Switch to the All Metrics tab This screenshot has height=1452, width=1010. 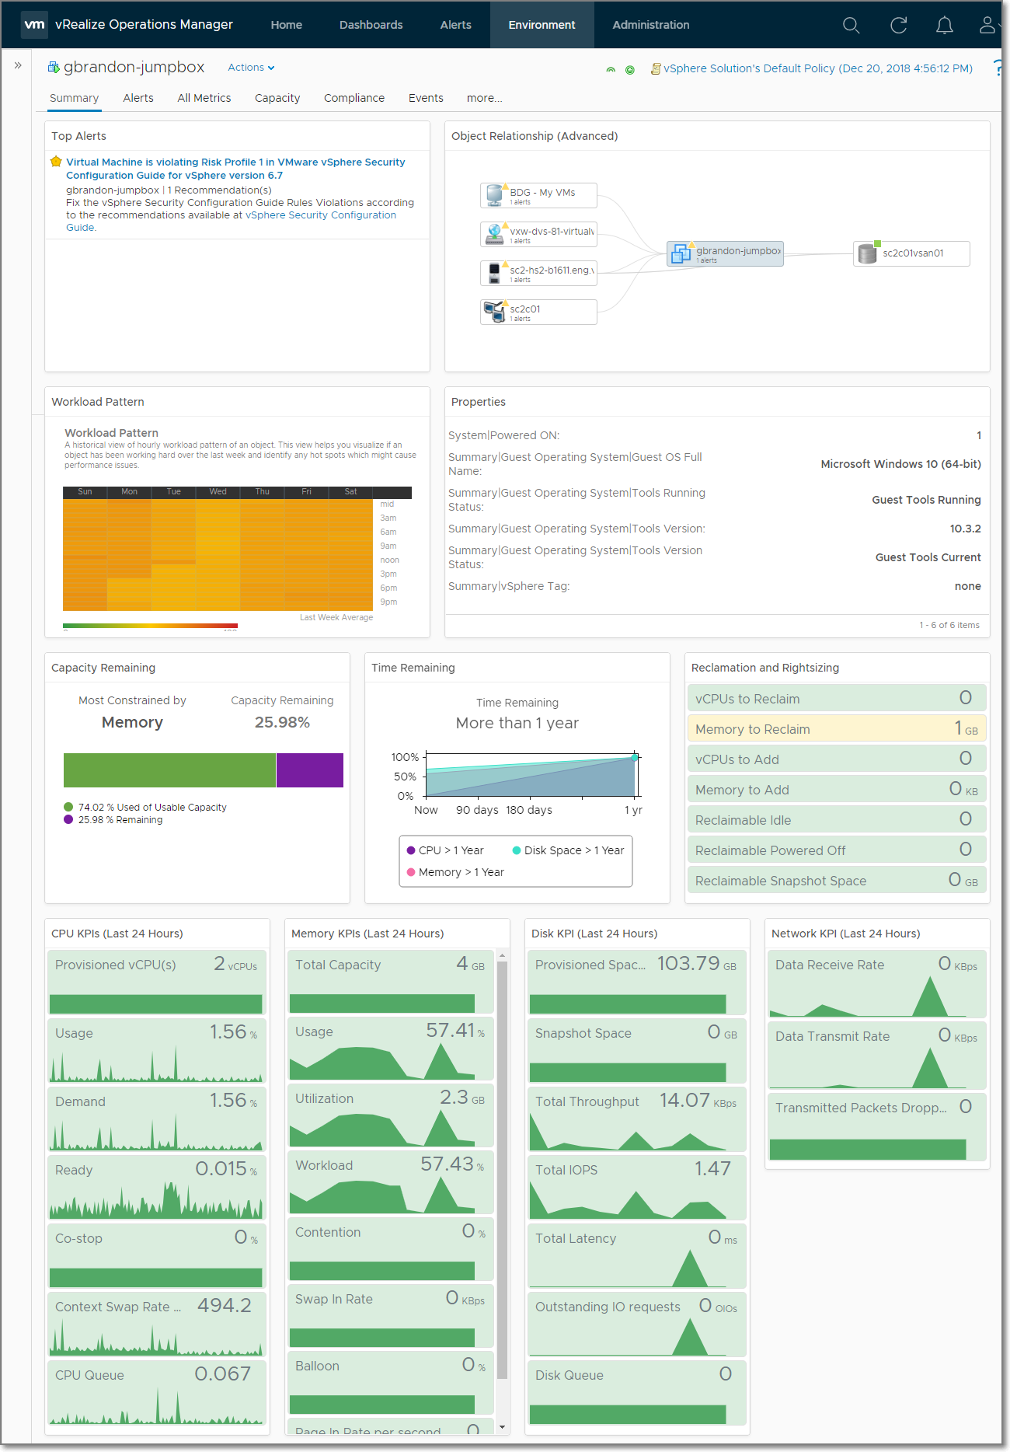pos(204,98)
